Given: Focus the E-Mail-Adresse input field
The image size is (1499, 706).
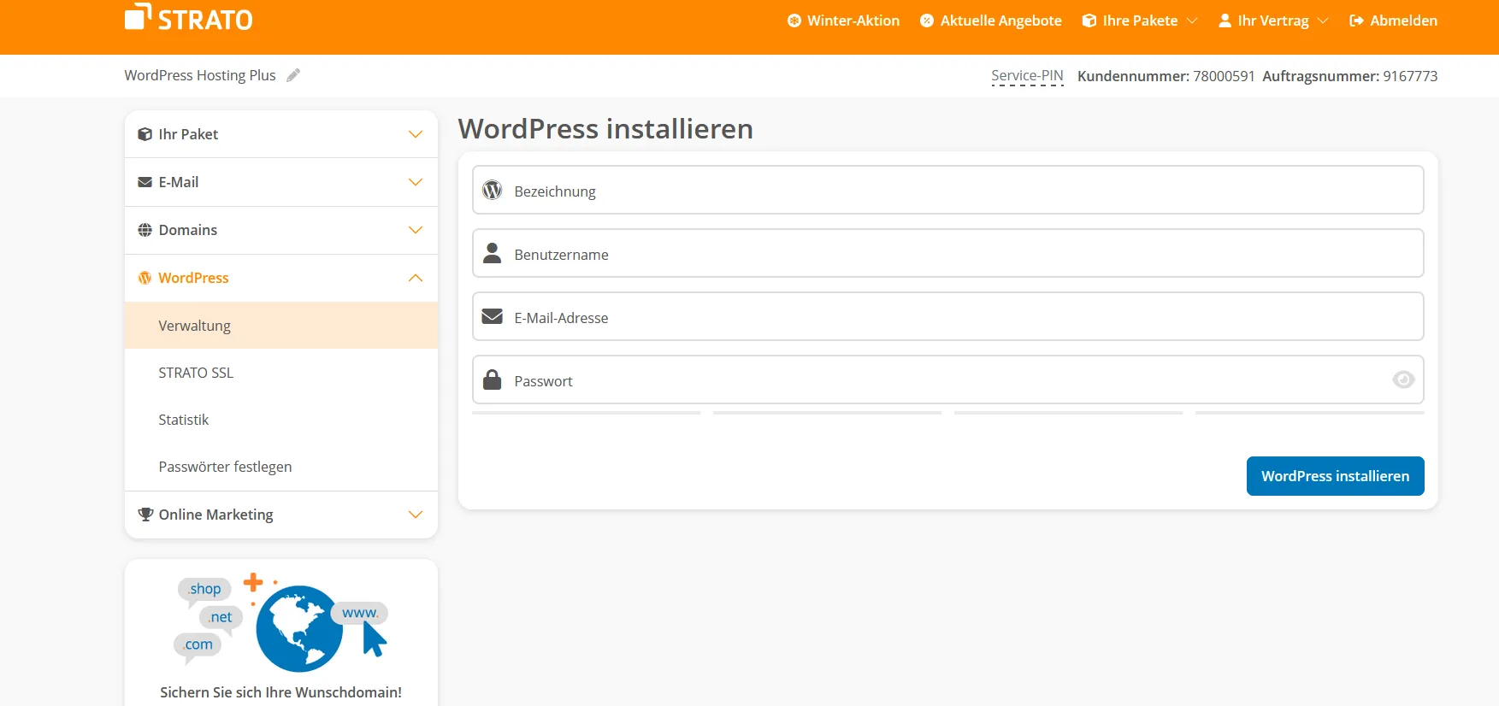Looking at the screenshot, I should [x=947, y=316].
